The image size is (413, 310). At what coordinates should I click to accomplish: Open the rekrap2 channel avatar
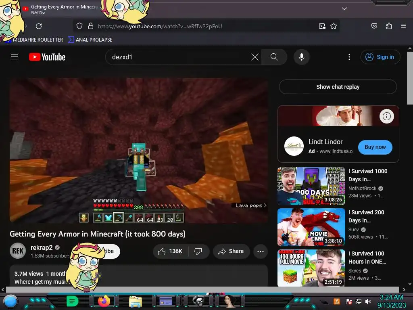(x=18, y=251)
